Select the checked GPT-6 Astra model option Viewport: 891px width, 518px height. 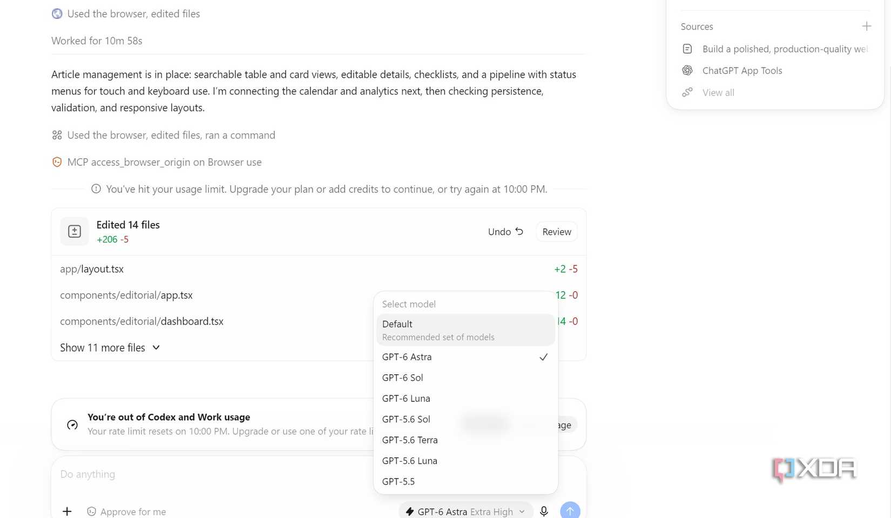[x=465, y=357]
